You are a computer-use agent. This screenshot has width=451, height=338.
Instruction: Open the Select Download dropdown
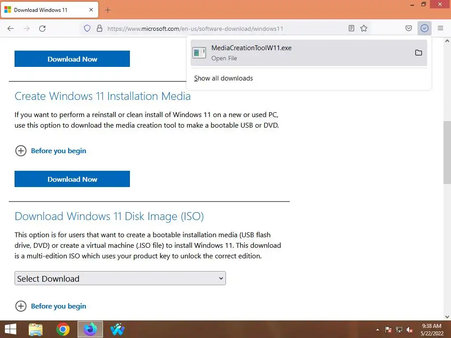point(120,278)
